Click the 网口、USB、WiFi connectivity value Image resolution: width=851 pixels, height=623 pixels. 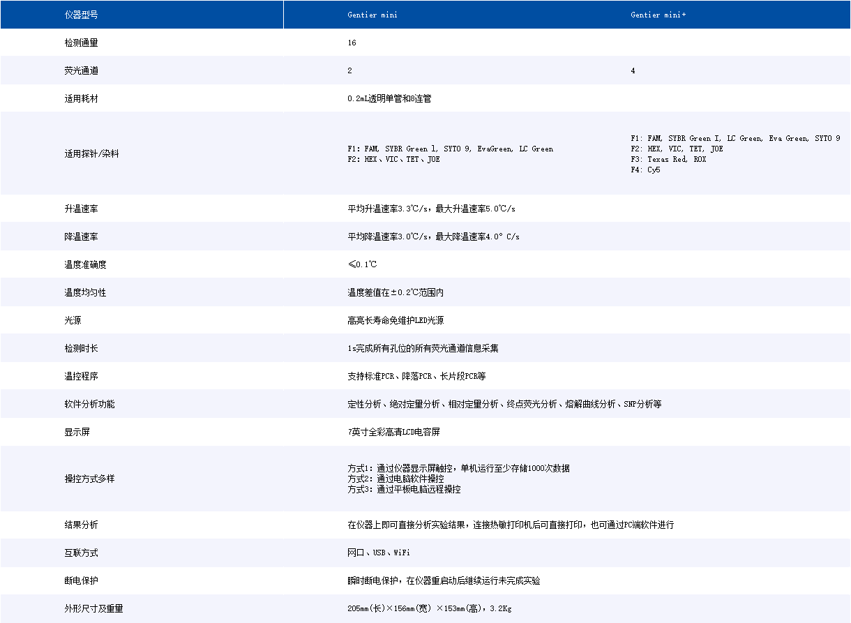[378, 553]
